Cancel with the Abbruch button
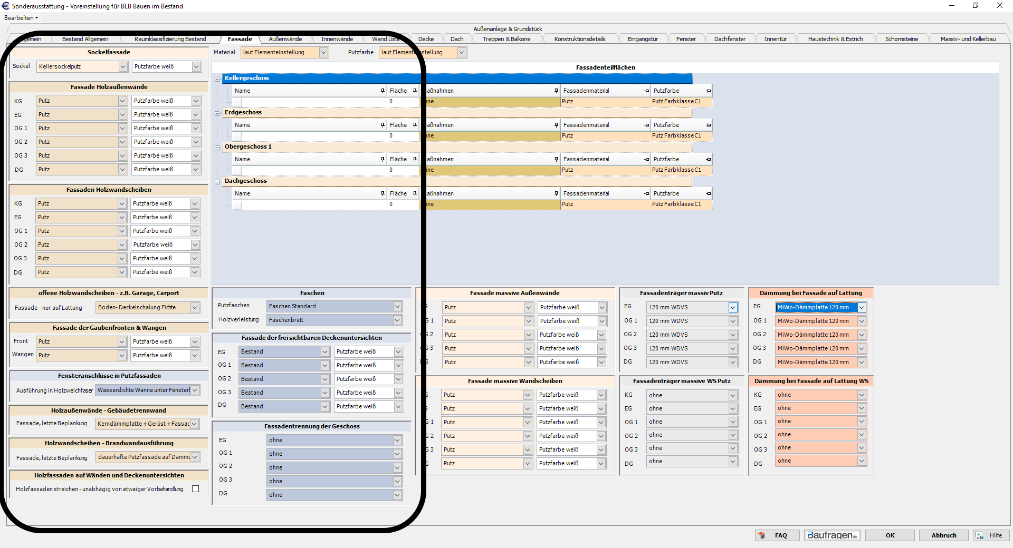The width and height of the screenshot is (1013, 548). [x=943, y=535]
